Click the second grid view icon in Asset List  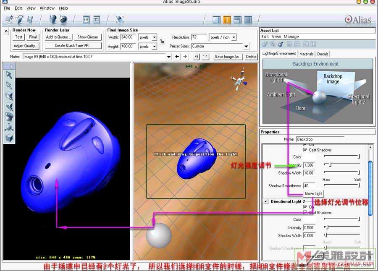[x=297, y=44]
